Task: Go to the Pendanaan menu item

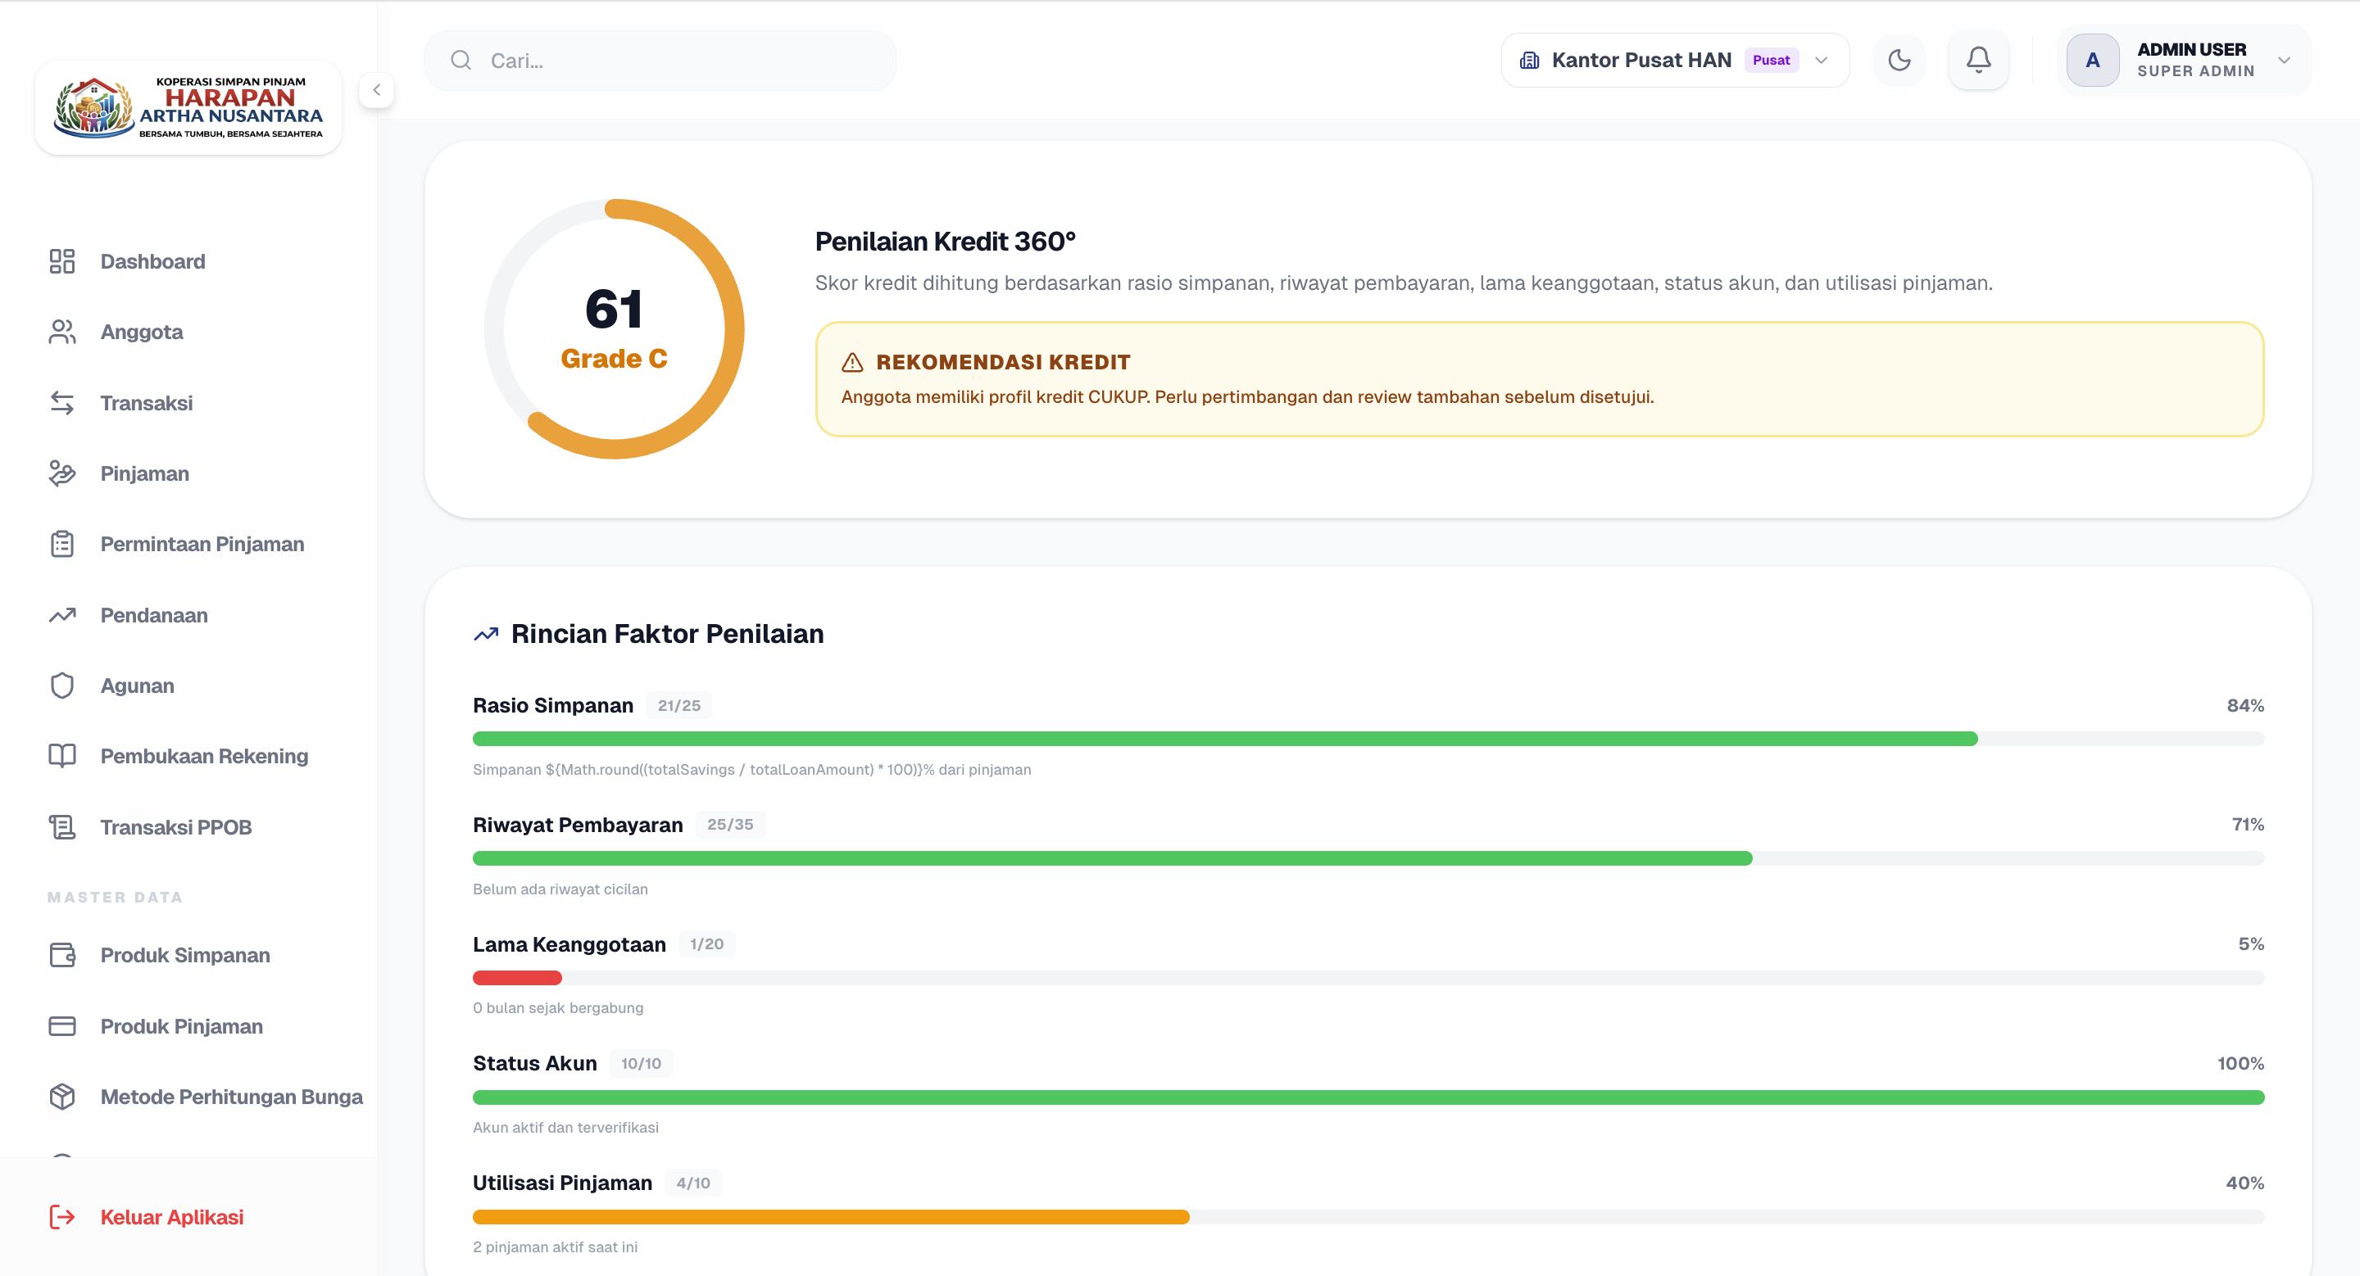Action: tap(154, 615)
